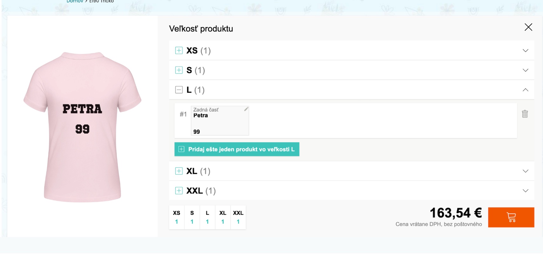Click the minus icon beside size L
This screenshot has width=543, height=254.
[179, 90]
